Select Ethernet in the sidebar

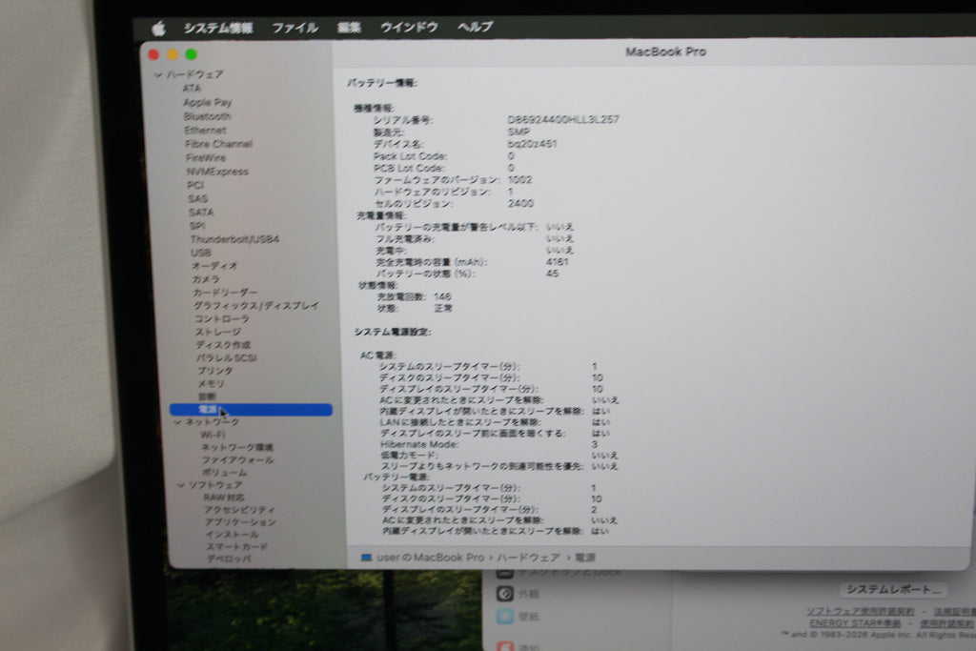tap(205, 130)
